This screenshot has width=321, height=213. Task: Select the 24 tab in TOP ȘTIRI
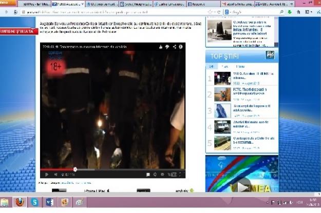coord(211,66)
